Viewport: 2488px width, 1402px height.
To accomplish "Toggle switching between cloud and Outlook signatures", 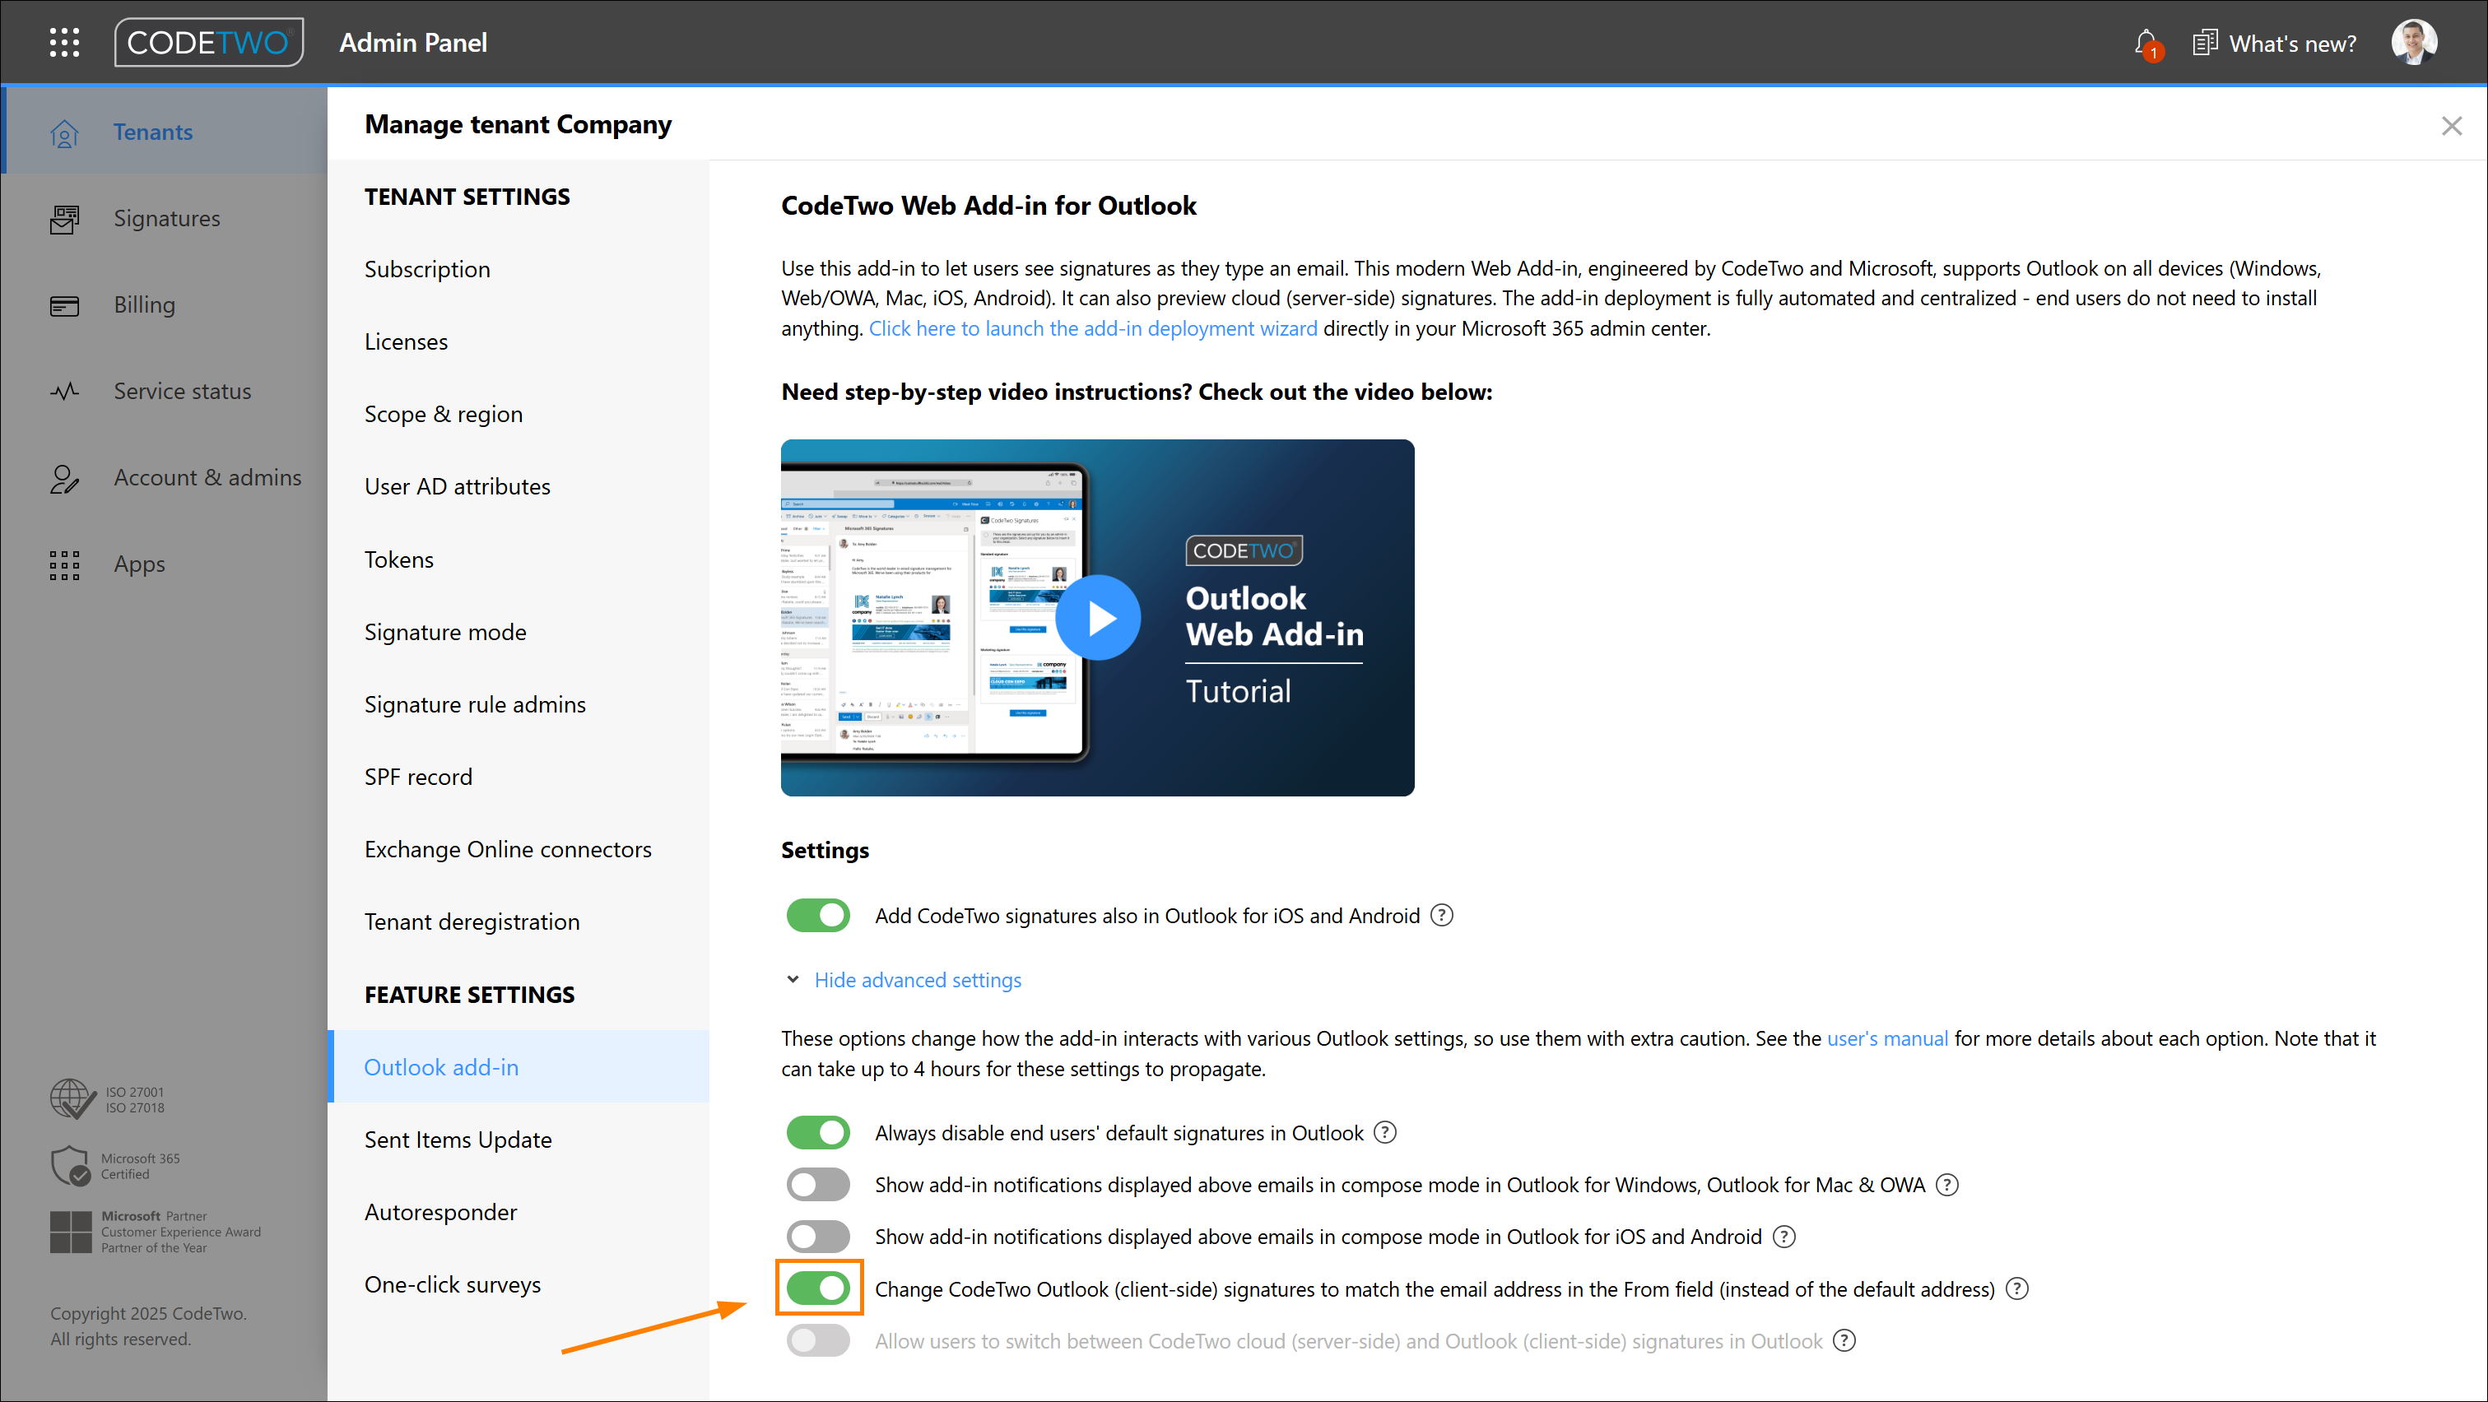I will [x=818, y=1340].
